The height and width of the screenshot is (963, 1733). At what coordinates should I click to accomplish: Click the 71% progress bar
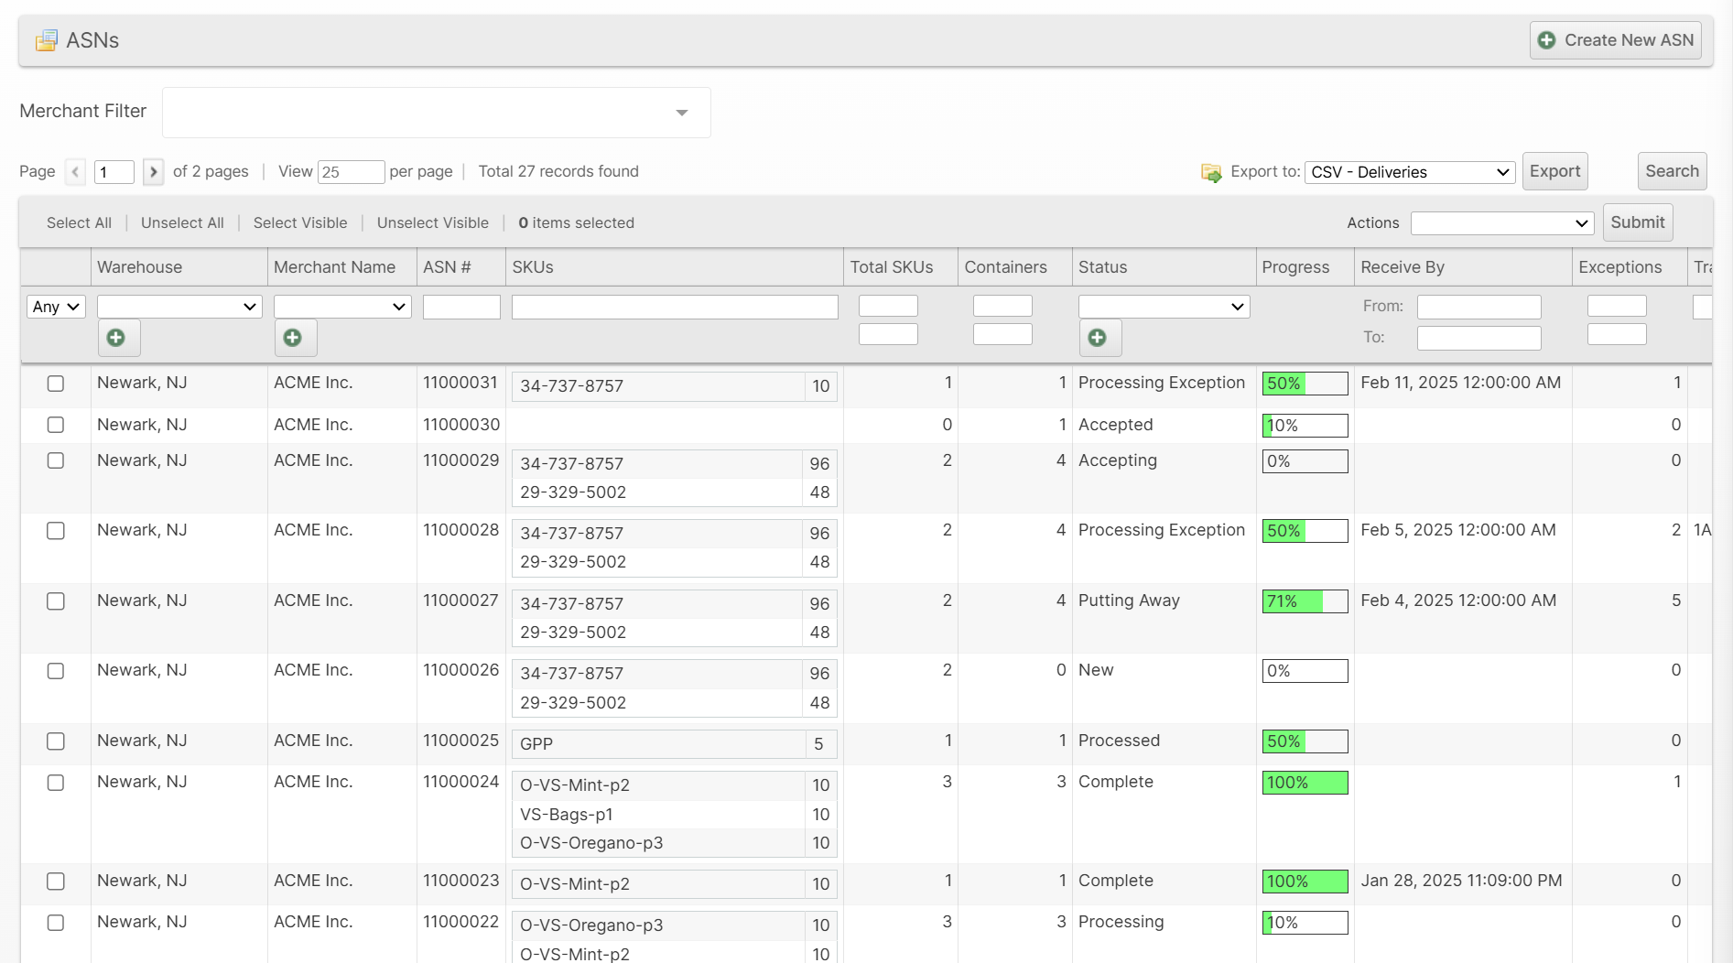click(x=1304, y=601)
